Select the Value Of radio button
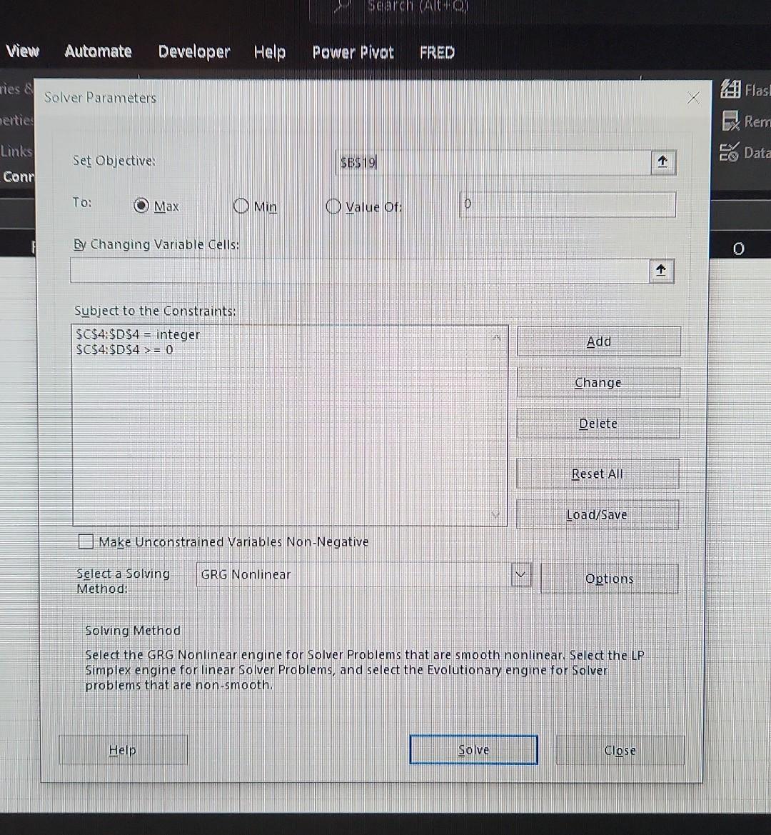Viewport: 771px width, 835px height. (333, 206)
